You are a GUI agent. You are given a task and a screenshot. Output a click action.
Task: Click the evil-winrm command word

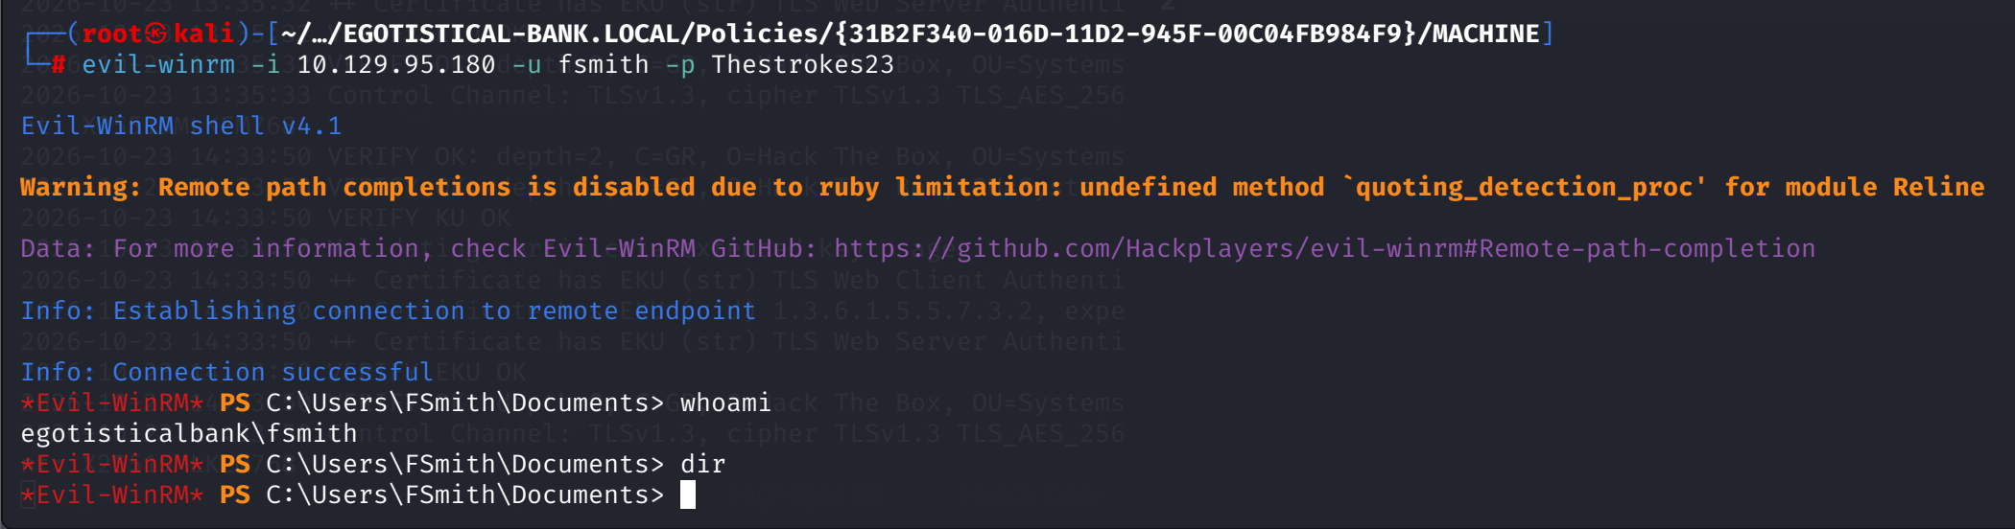pos(158,65)
